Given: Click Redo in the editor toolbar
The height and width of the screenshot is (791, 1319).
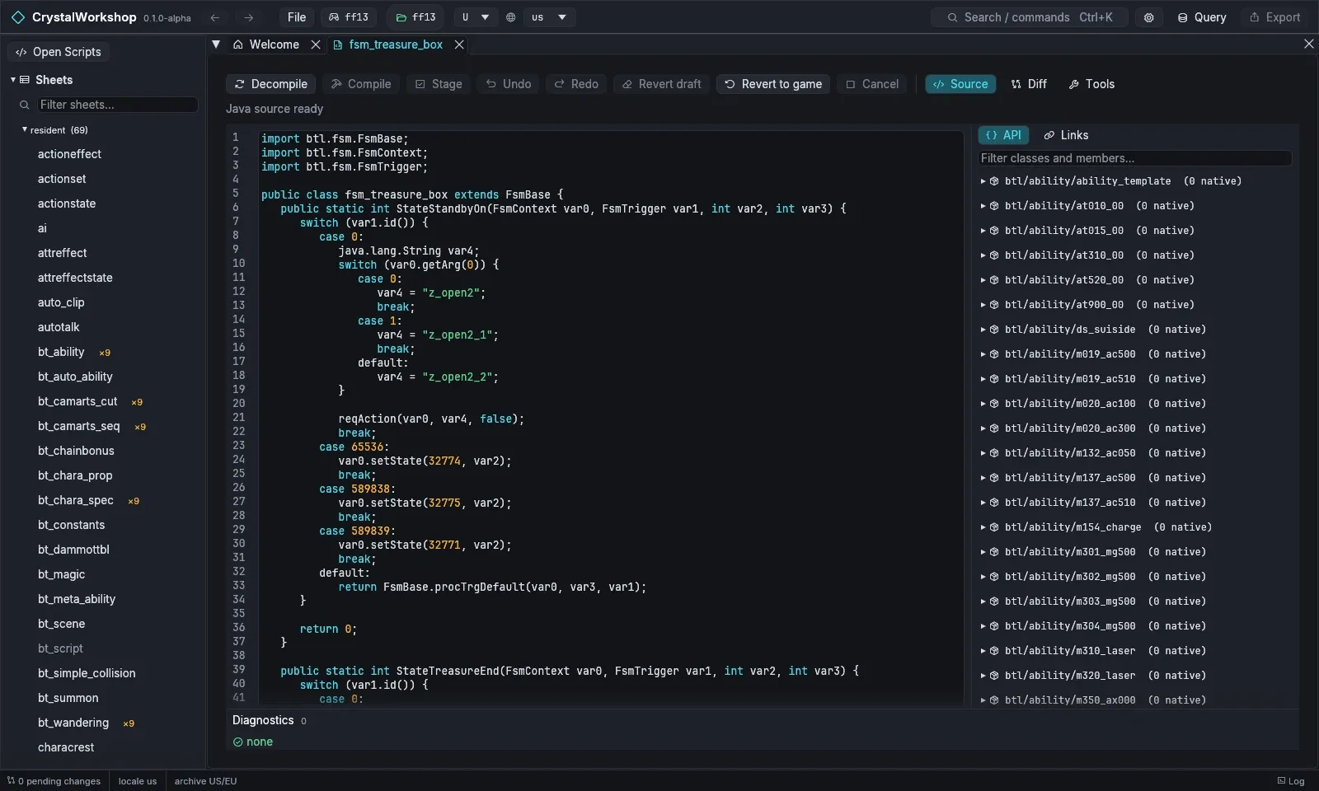Looking at the screenshot, I should click(576, 84).
